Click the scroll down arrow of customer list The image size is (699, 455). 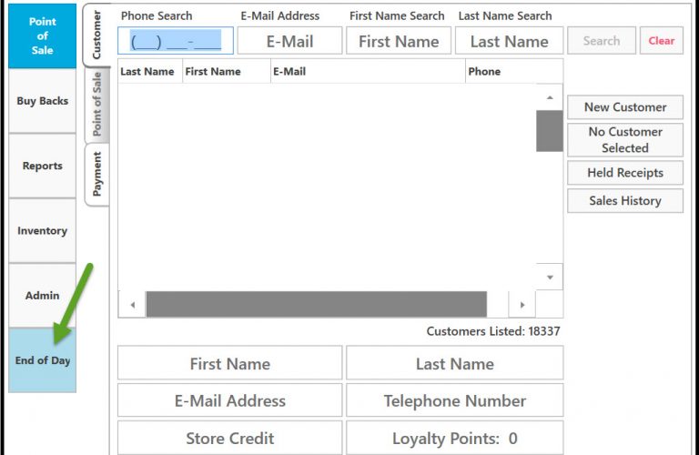(550, 278)
